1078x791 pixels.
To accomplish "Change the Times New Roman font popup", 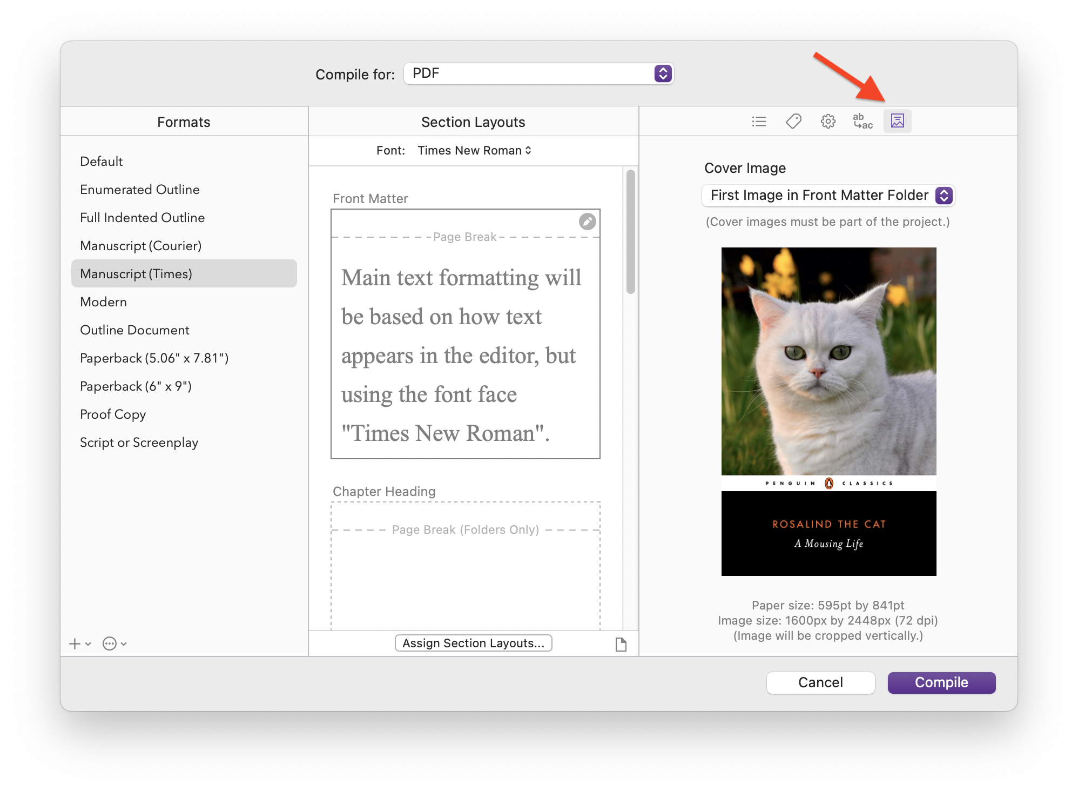I will click(x=474, y=150).
